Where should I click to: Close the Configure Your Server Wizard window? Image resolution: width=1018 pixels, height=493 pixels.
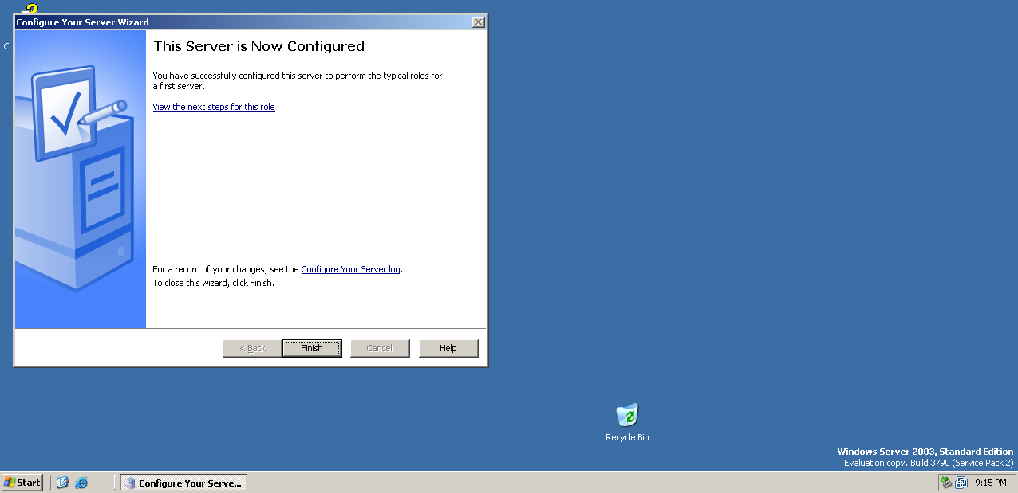(478, 22)
